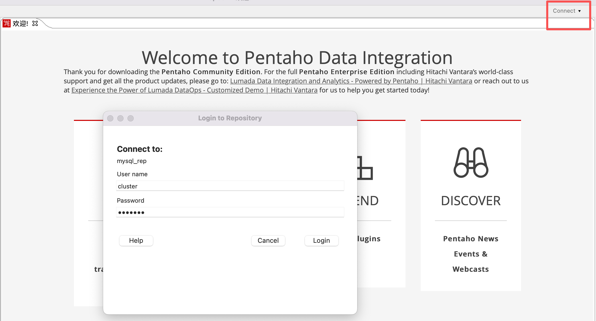This screenshot has height=321, width=596.
Task: Open the Connect dropdown menu
Action: click(x=567, y=11)
